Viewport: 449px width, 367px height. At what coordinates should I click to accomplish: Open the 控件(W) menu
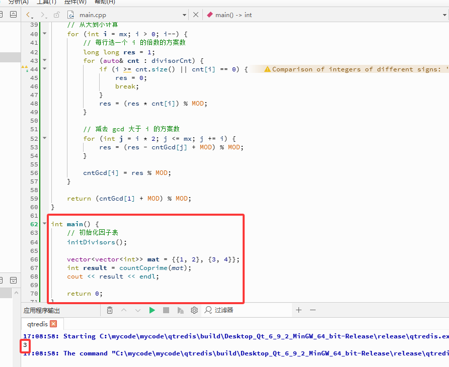[76, 2]
